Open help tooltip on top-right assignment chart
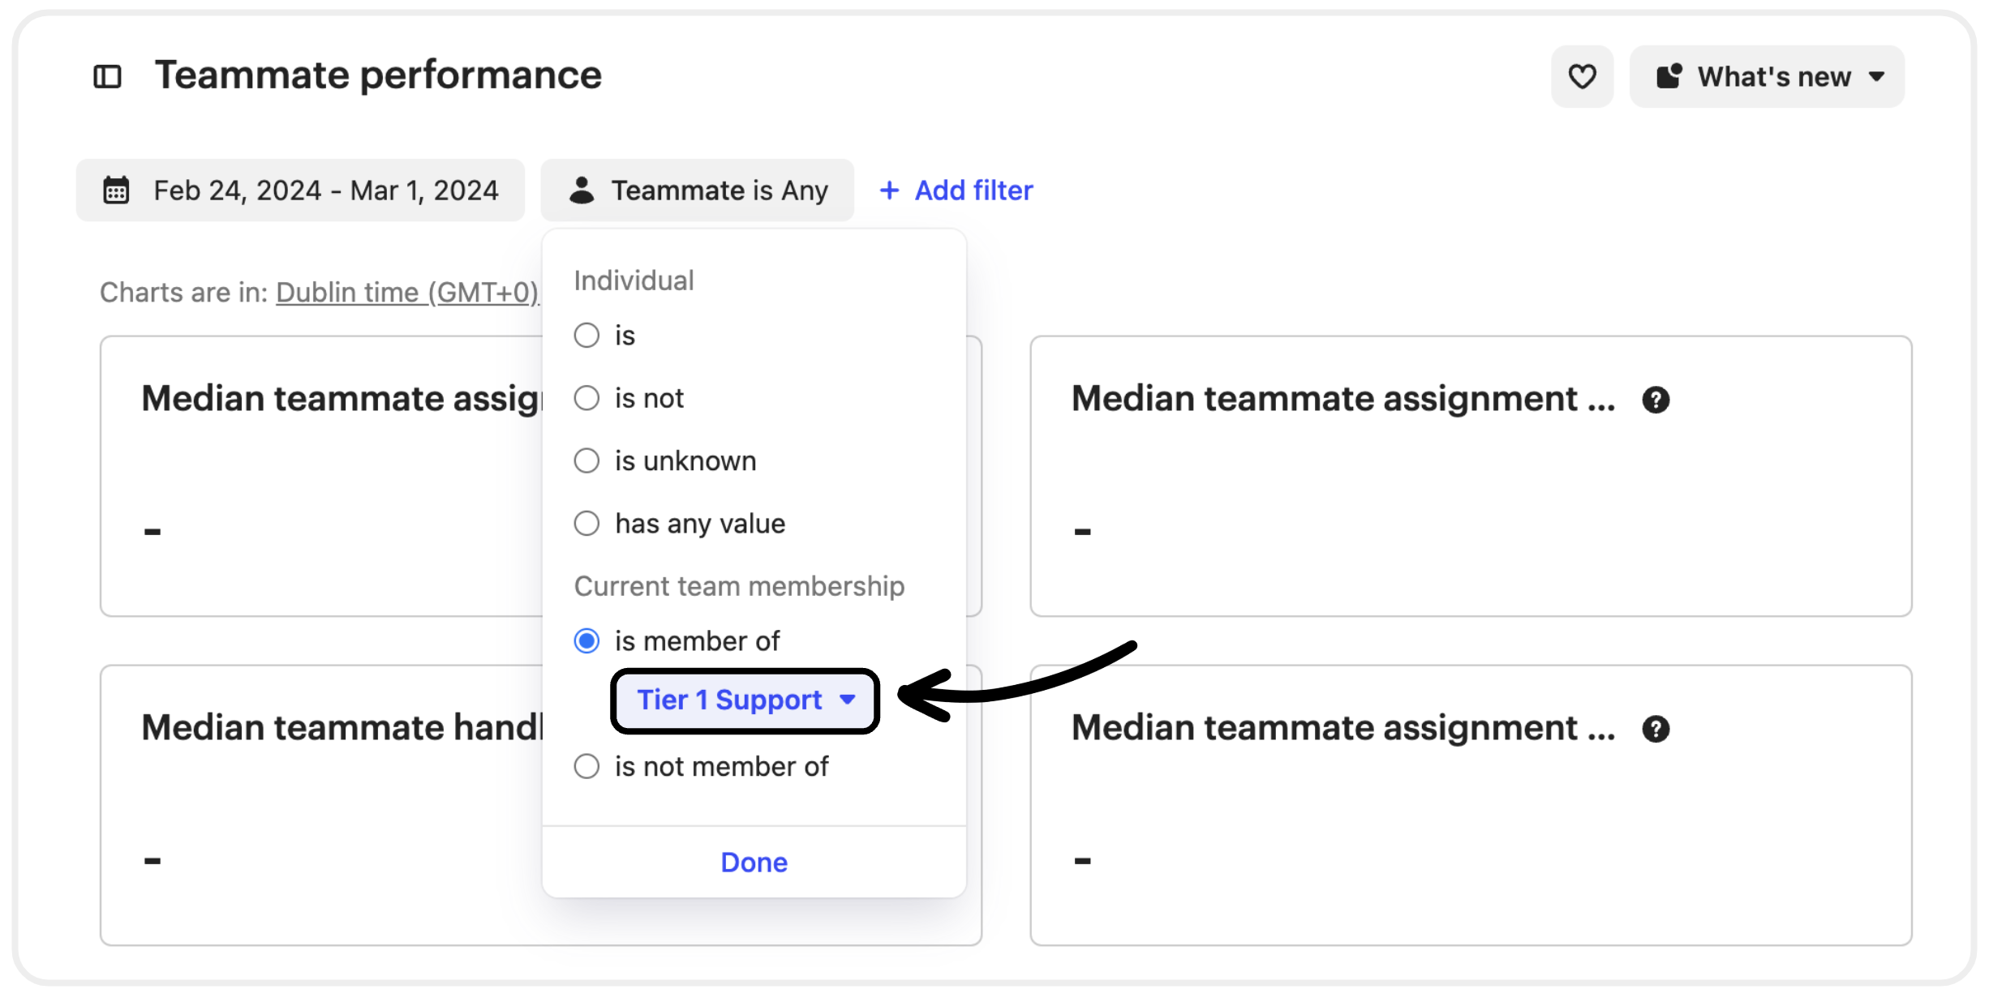1989x1002 pixels. click(x=1656, y=400)
